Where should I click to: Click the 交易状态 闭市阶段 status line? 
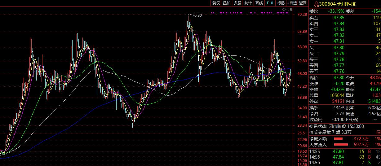[337, 126]
